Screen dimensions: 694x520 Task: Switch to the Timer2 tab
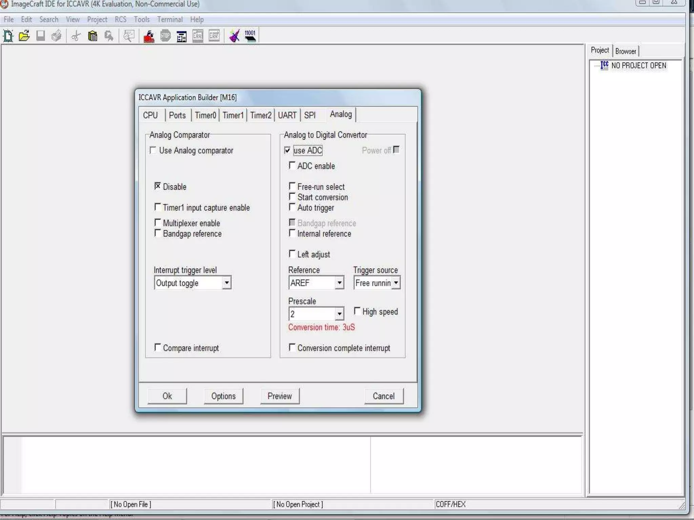coord(261,115)
